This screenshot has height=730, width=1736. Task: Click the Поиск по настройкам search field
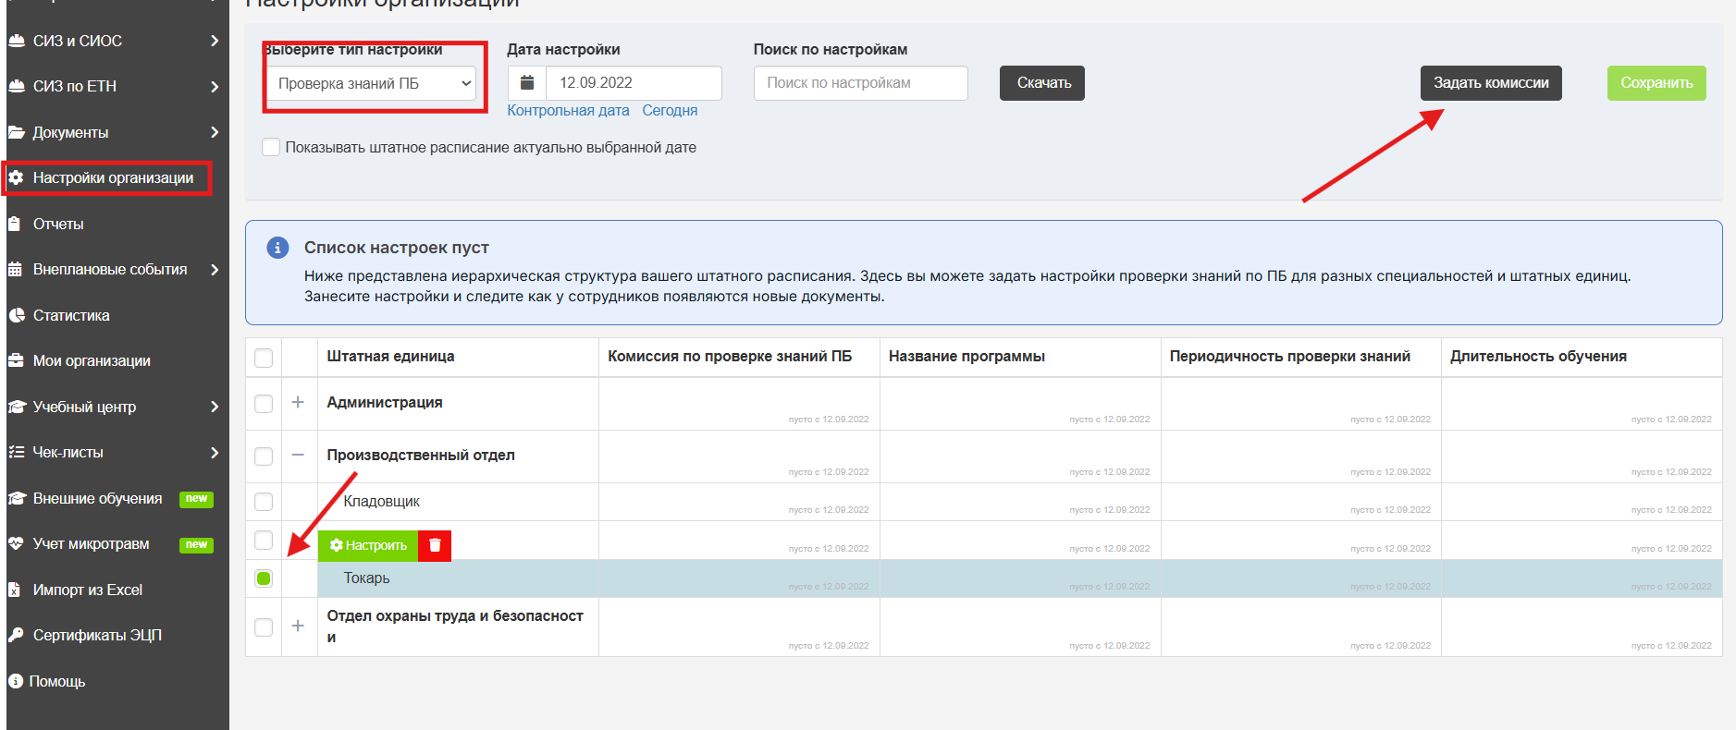[861, 83]
